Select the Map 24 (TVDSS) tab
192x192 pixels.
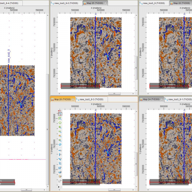[151, 100]
